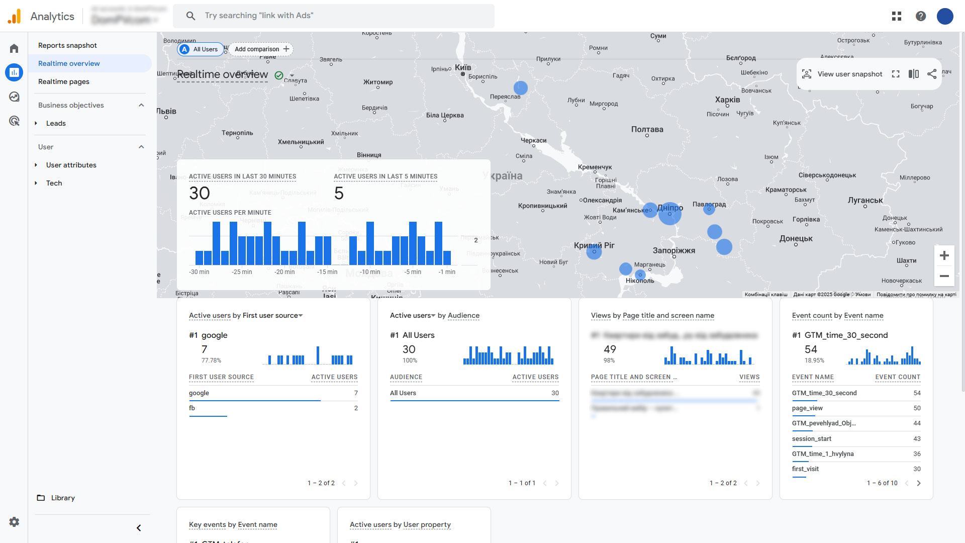Click the Admin settings gear icon
The width and height of the screenshot is (965, 543).
pyautogui.click(x=14, y=522)
